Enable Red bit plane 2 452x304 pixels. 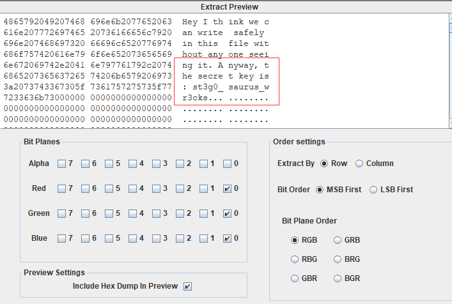point(180,188)
